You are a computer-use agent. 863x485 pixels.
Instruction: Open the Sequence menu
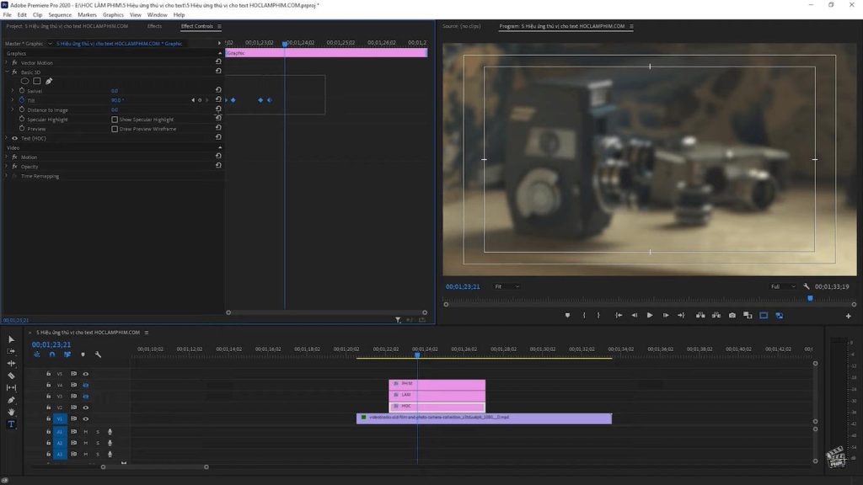pos(60,15)
